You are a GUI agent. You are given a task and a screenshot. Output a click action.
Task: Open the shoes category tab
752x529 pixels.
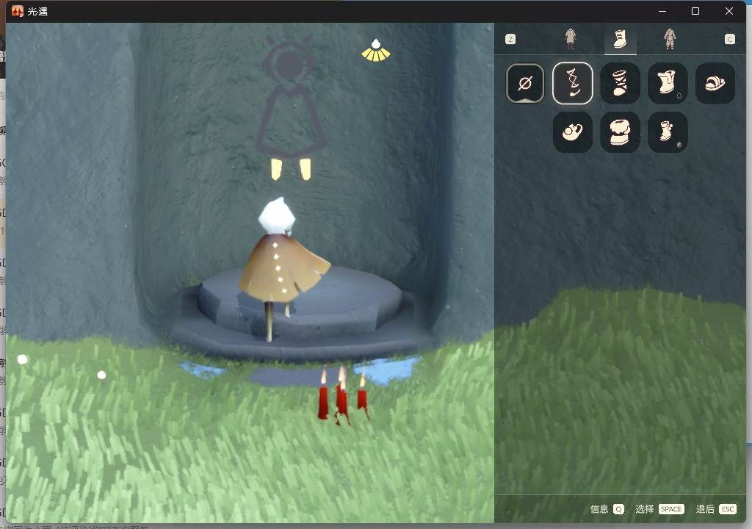pos(620,39)
